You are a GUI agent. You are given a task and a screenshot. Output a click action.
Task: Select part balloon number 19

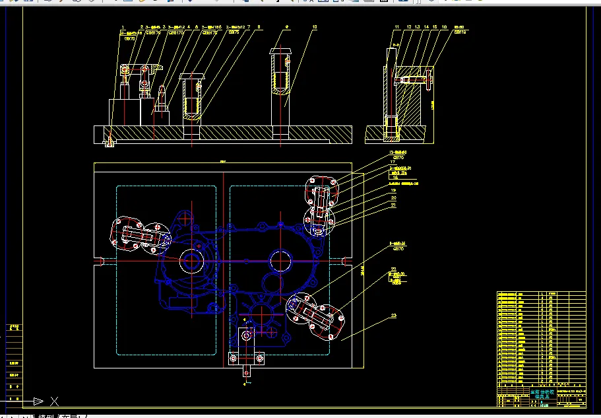click(x=393, y=190)
